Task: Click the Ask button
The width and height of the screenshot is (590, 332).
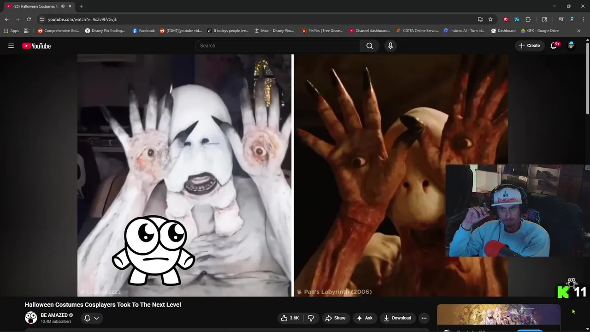Action: click(x=364, y=318)
